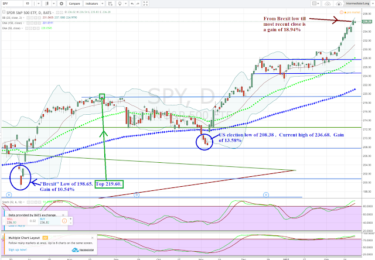
Task: Close the Multiple Chart Layout ad
Action: (x=93, y=238)
